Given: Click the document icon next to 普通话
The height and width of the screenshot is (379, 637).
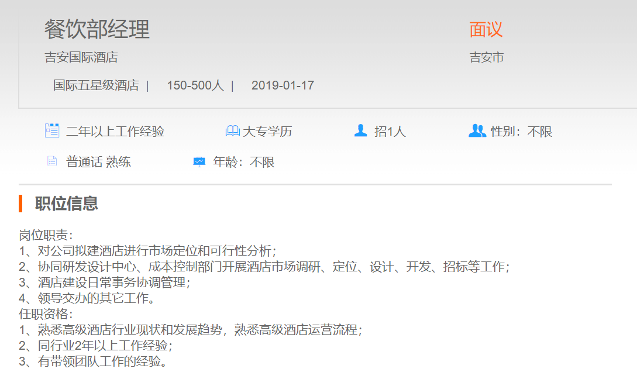Looking at the screenshot, I should coord(52,161).
